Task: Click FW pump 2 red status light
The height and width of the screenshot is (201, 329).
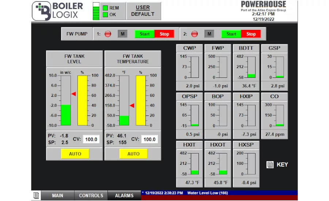Action: [x=194, y=34]
